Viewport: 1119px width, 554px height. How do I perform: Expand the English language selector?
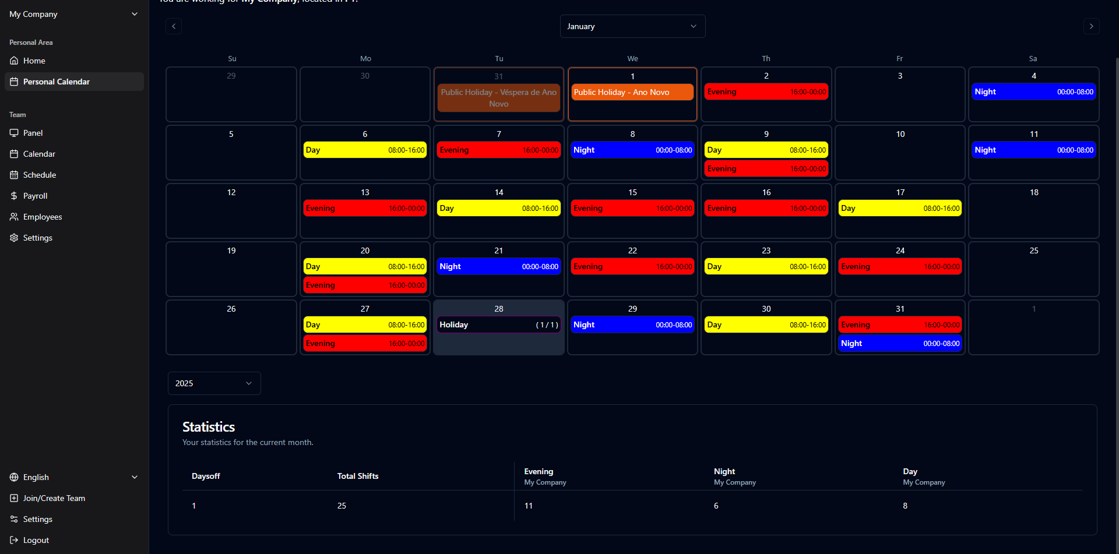pyautogui.click(x=74, y=477)
